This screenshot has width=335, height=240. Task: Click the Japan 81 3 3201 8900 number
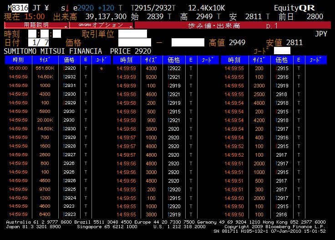pos(33,226)
